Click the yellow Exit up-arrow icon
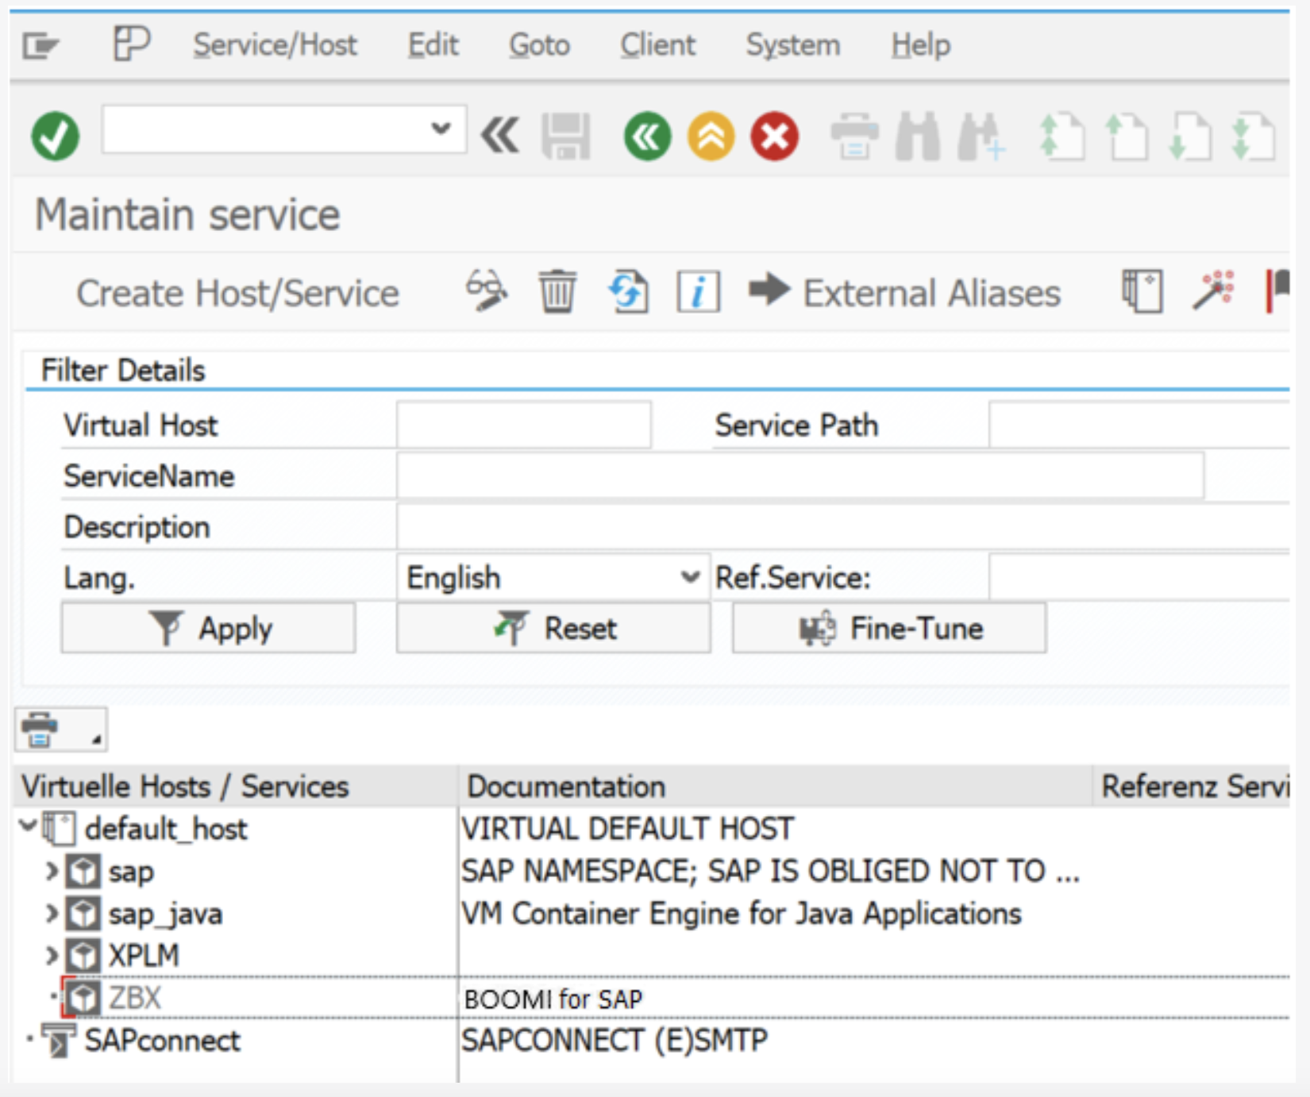 (x=711, y=137)
